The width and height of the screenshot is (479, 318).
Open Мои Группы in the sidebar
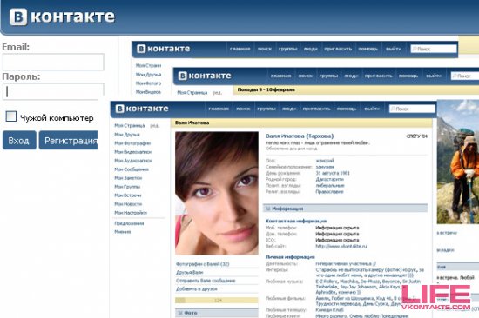(x=127, y=187)
